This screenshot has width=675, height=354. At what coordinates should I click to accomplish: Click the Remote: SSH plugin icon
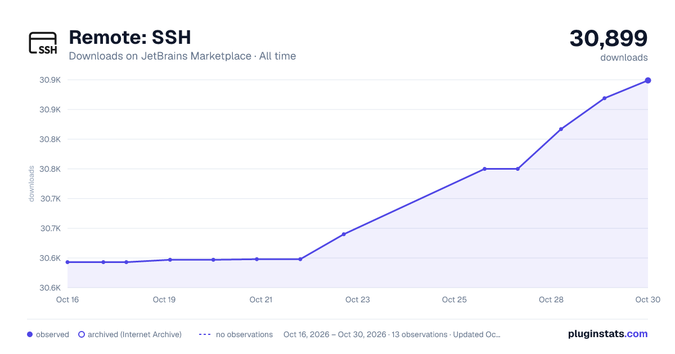click(43, 43)
